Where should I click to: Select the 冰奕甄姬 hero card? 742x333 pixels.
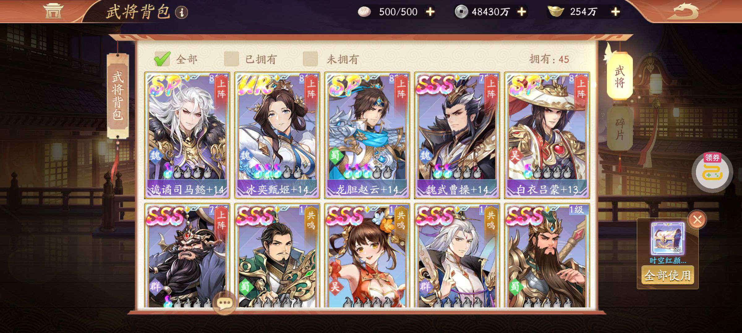pos(277,135)
